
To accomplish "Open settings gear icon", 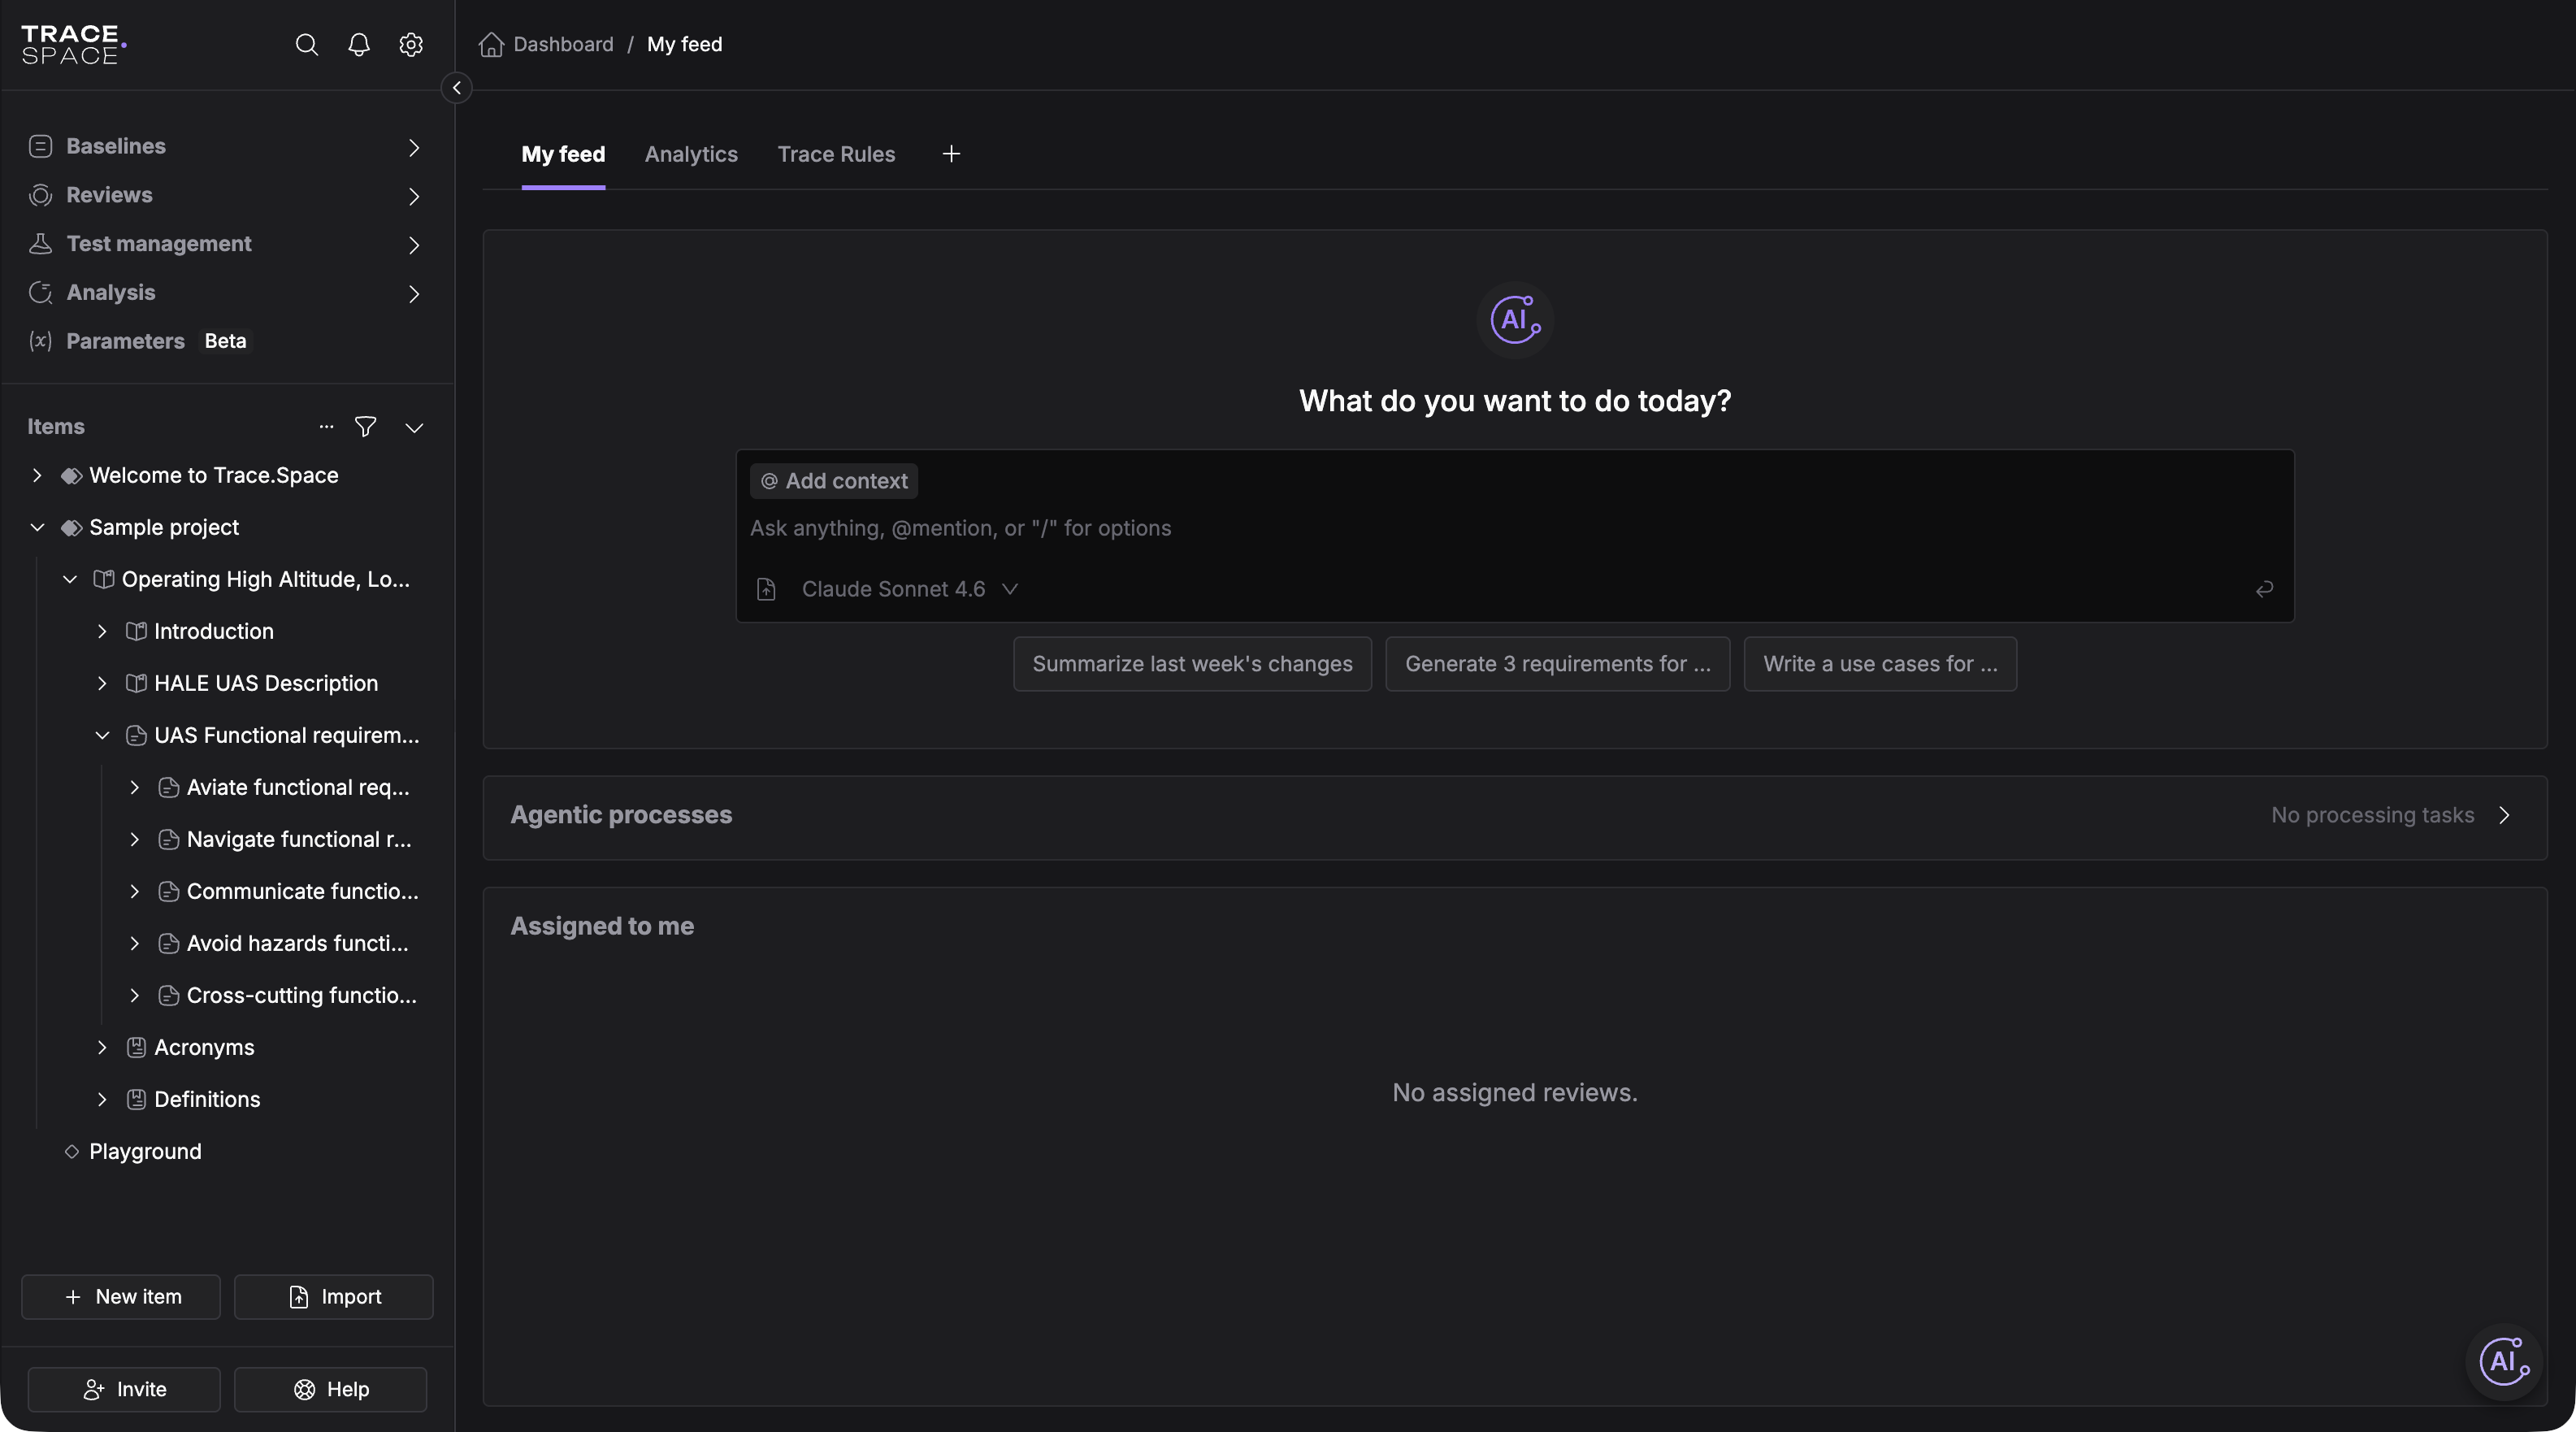I will tap(411, 44).
